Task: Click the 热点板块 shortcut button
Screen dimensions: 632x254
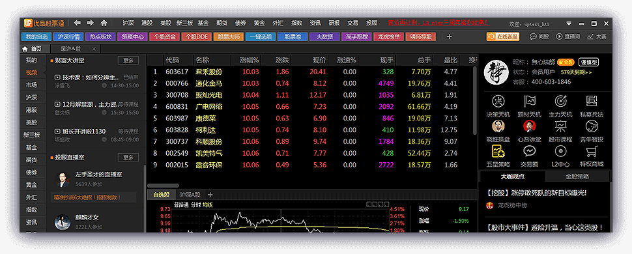Action: (101, 36)
